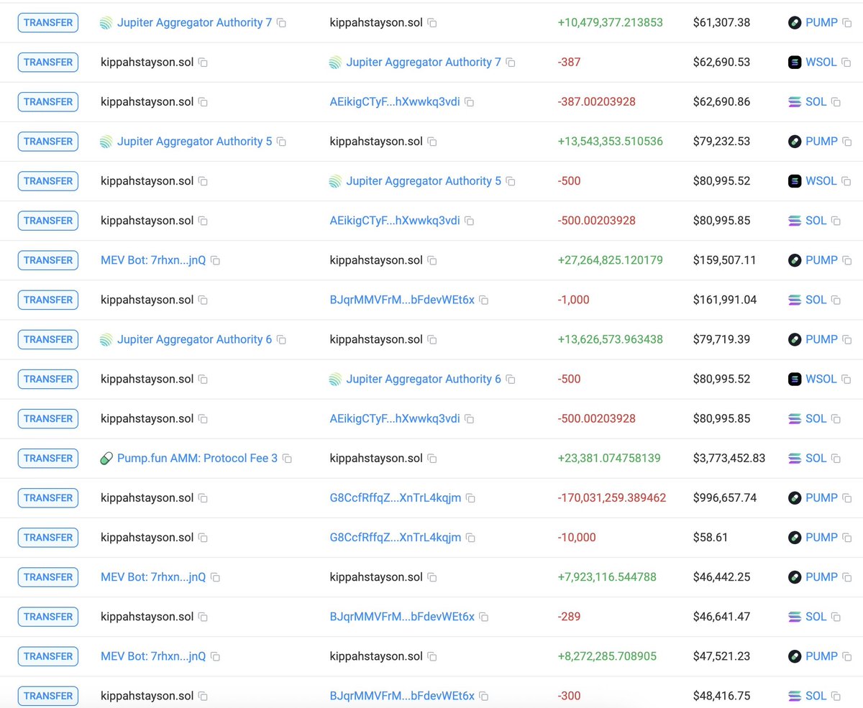Copy MEV Bot sender address in the $46,442.25 row

pos(216,576)
